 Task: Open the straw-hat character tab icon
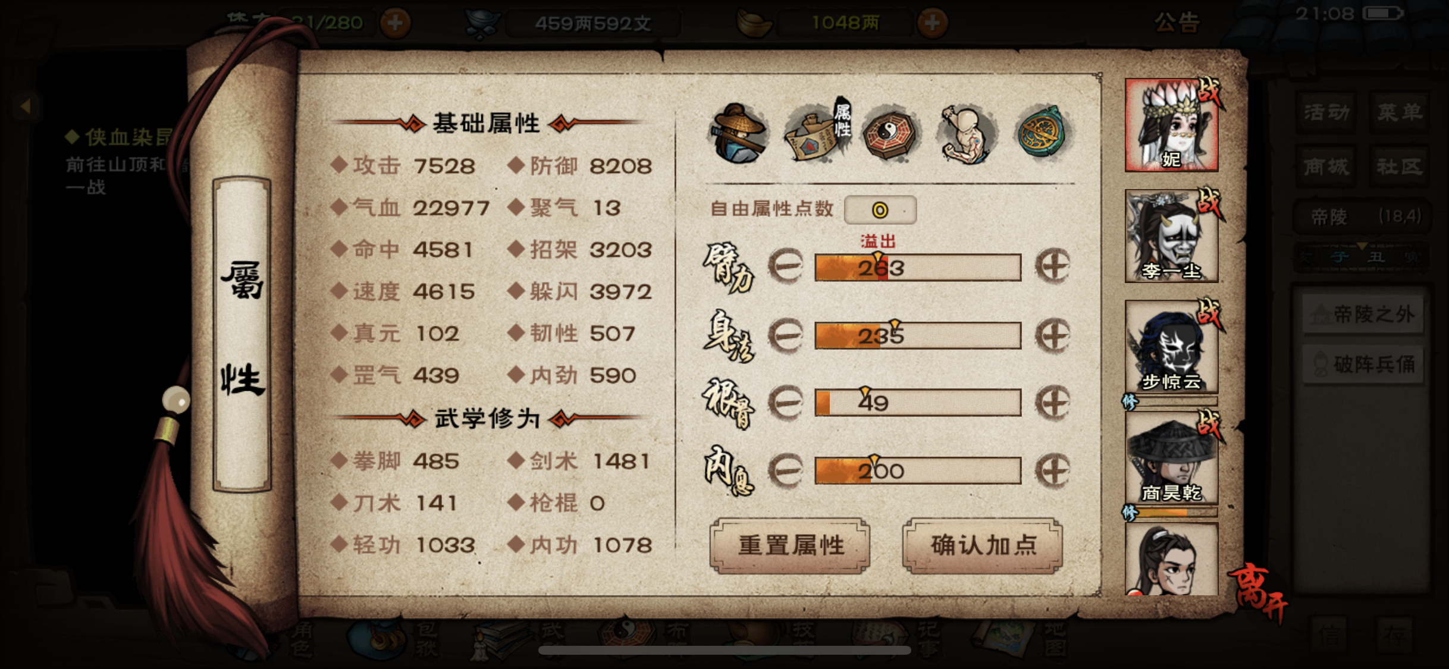[738, 134]
